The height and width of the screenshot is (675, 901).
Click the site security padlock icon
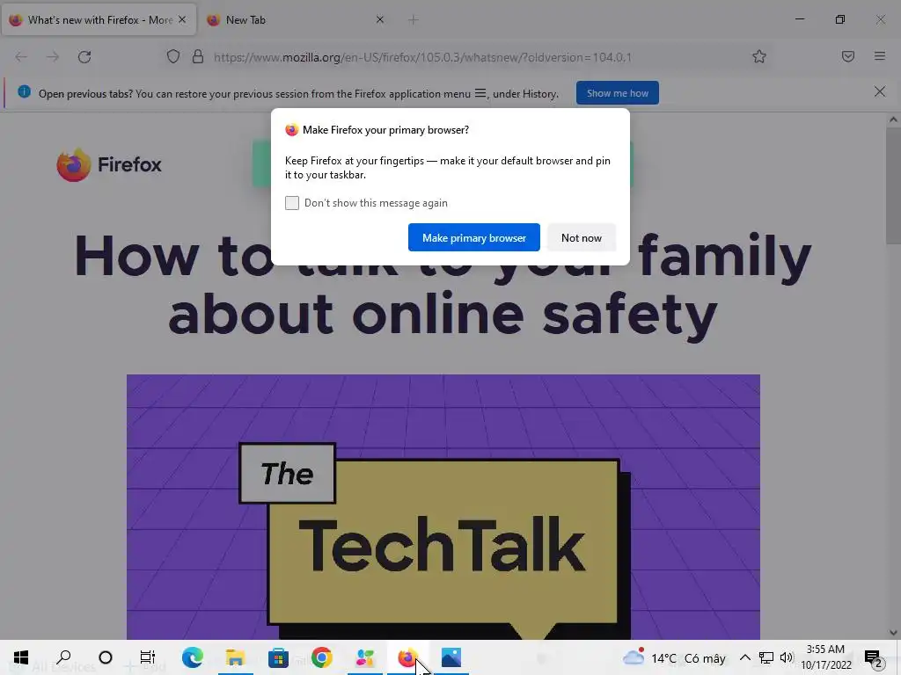click(x=198, y=57)
